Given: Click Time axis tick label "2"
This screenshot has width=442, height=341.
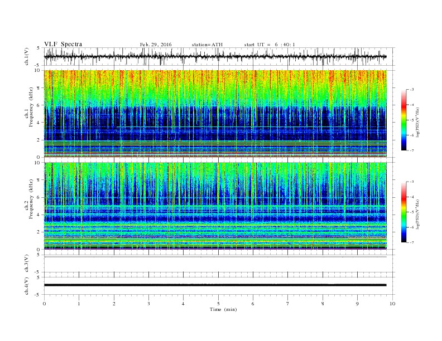Looking at the screenshot, I should pos(114,304).
